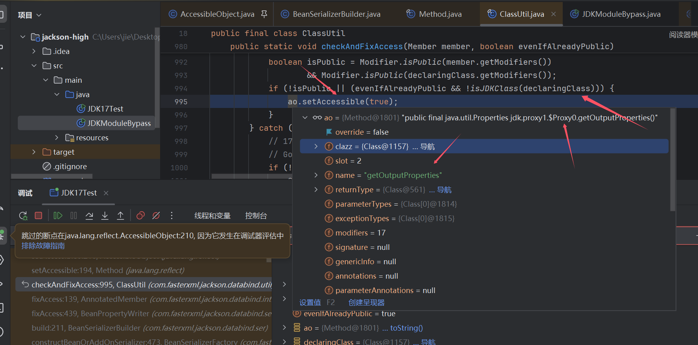Open the Method.java editor tab
Image resolution: width=698 pixels, height=345 pixels.
tap(440, 14)
